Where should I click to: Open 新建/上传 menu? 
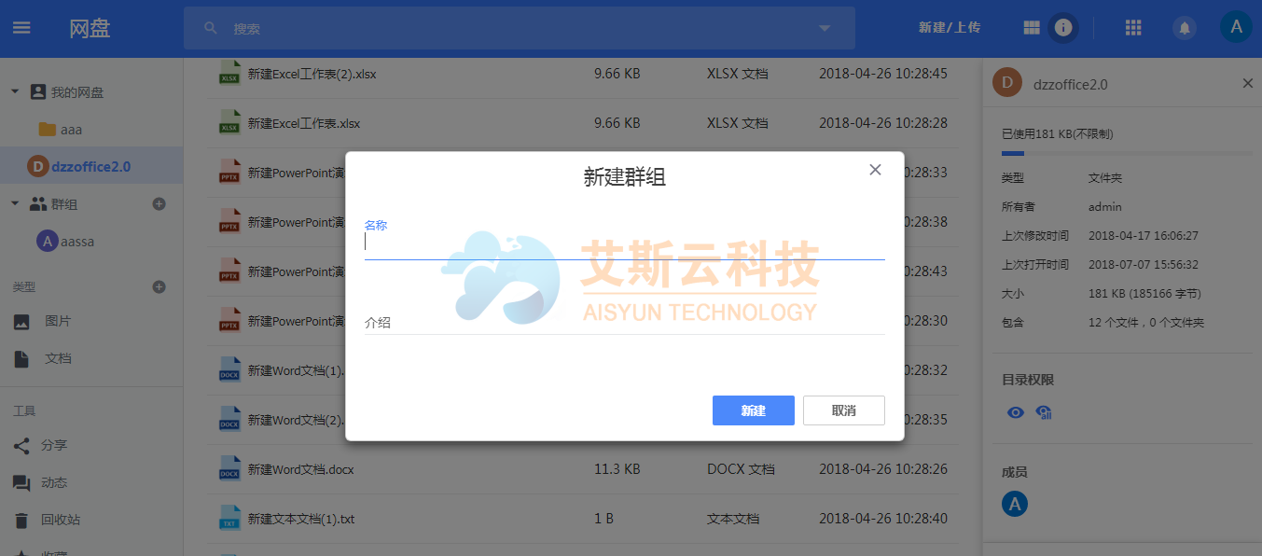[950, 28]
